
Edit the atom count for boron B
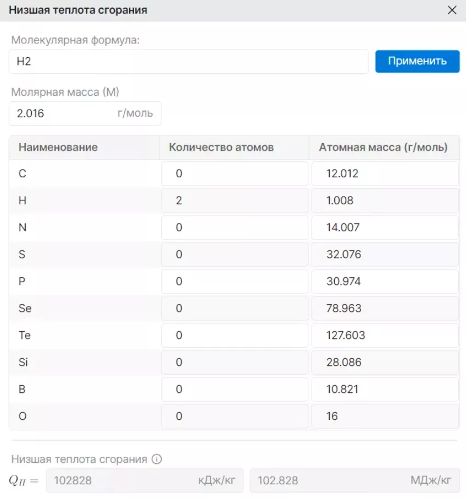pos(235,390)
